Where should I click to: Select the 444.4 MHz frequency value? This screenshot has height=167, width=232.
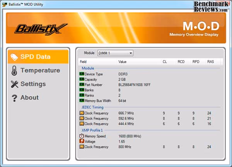[126, 124]
